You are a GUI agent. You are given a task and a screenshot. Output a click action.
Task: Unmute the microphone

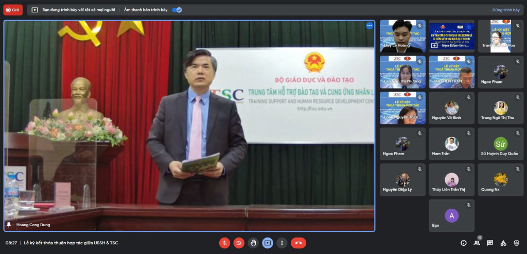pyautogui.click(x=224, y=243)
